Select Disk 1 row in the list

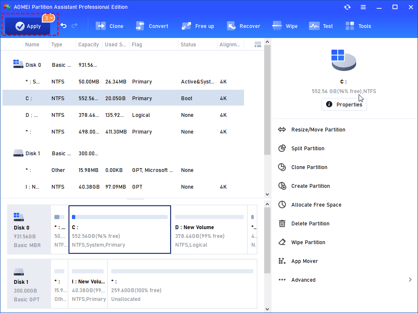click(123, 153)
